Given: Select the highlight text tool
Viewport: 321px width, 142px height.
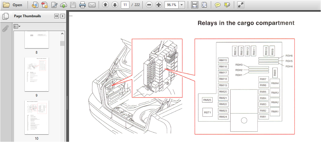Looking at the screenshot, I should pyautogui.click(x=227, y=5).
